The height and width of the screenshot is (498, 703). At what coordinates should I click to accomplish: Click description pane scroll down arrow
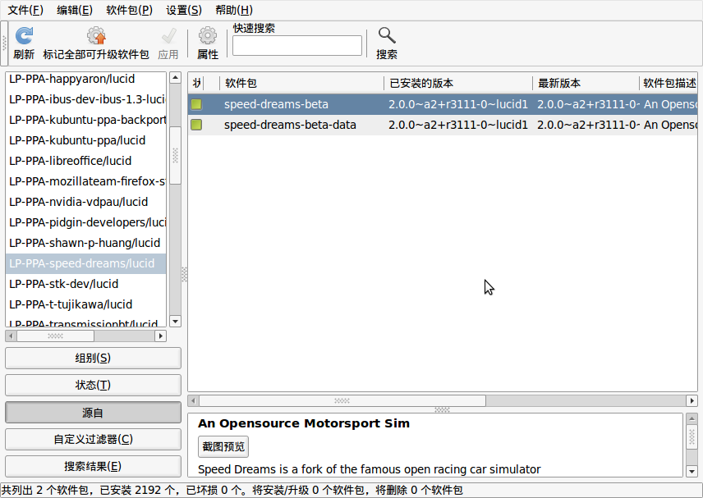(x=692, y=471)
